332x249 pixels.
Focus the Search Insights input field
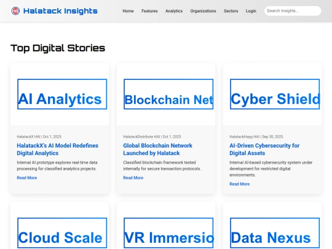(293, 11)
